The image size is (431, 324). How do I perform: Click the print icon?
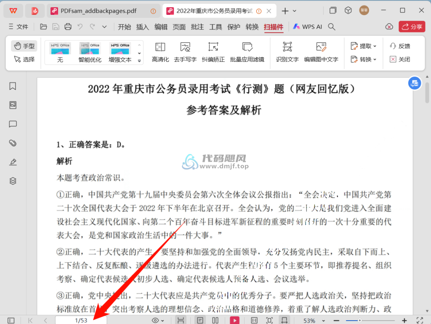[68, 27]
